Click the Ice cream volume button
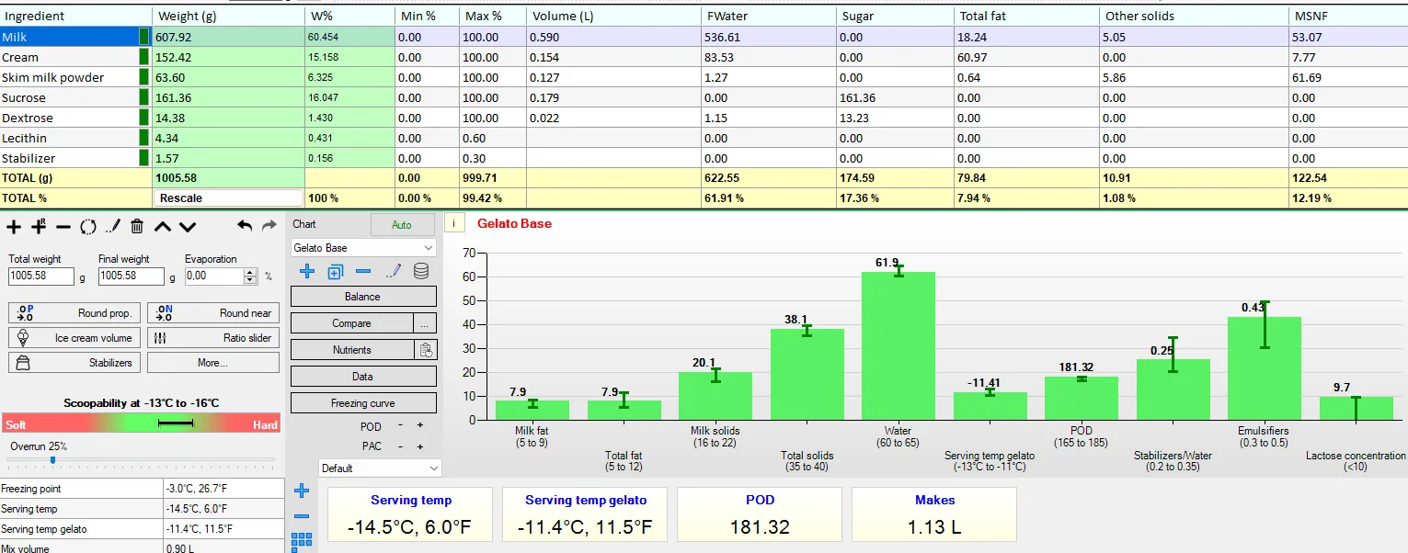The height and width of the screenshot is (553, 1408). coord(75,338)
